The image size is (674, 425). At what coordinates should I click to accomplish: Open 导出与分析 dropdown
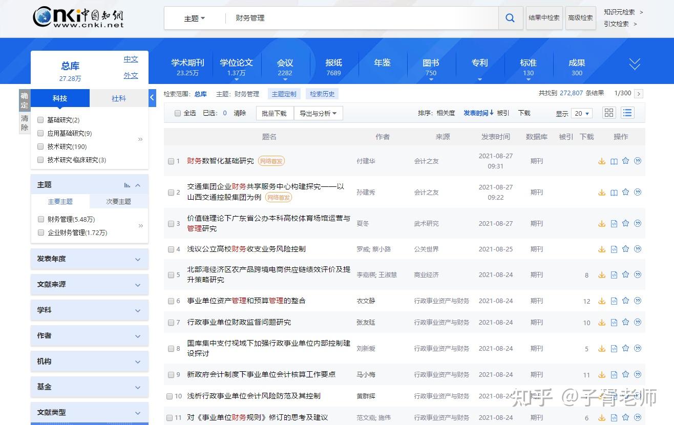[x=318, y=113]
